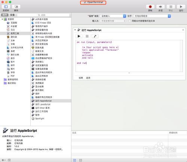187x162 pixels.
Task: Select the 系统概述 action
Action: tap(40, 83)
